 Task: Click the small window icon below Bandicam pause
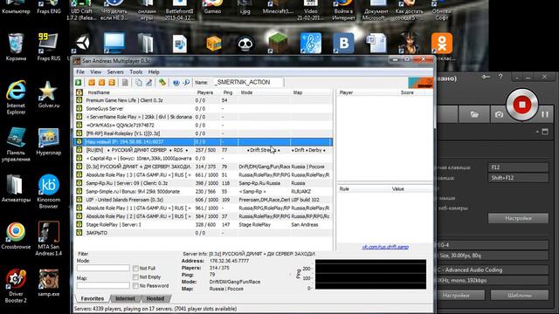click(545, 132)
